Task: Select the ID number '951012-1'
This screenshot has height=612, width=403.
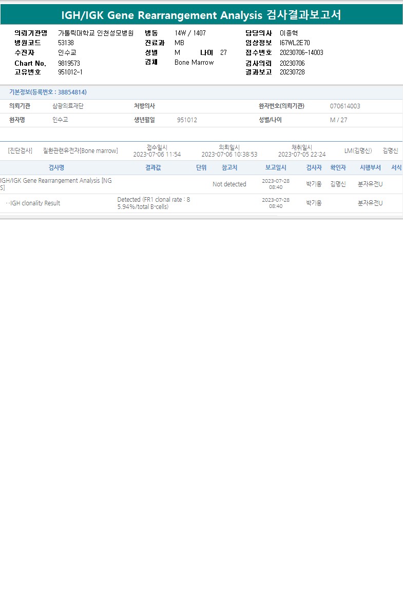Action: [70, 72]
